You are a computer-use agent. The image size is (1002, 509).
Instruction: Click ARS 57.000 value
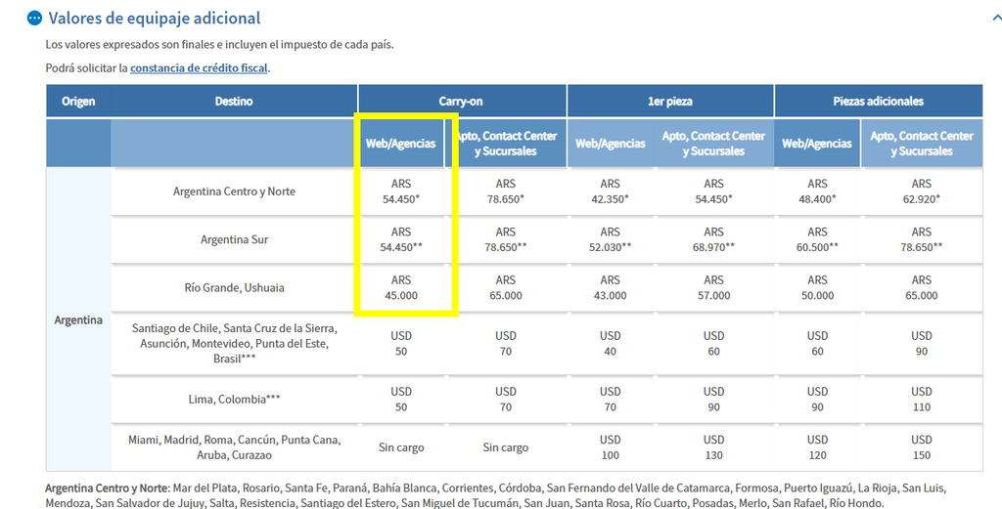713,287
